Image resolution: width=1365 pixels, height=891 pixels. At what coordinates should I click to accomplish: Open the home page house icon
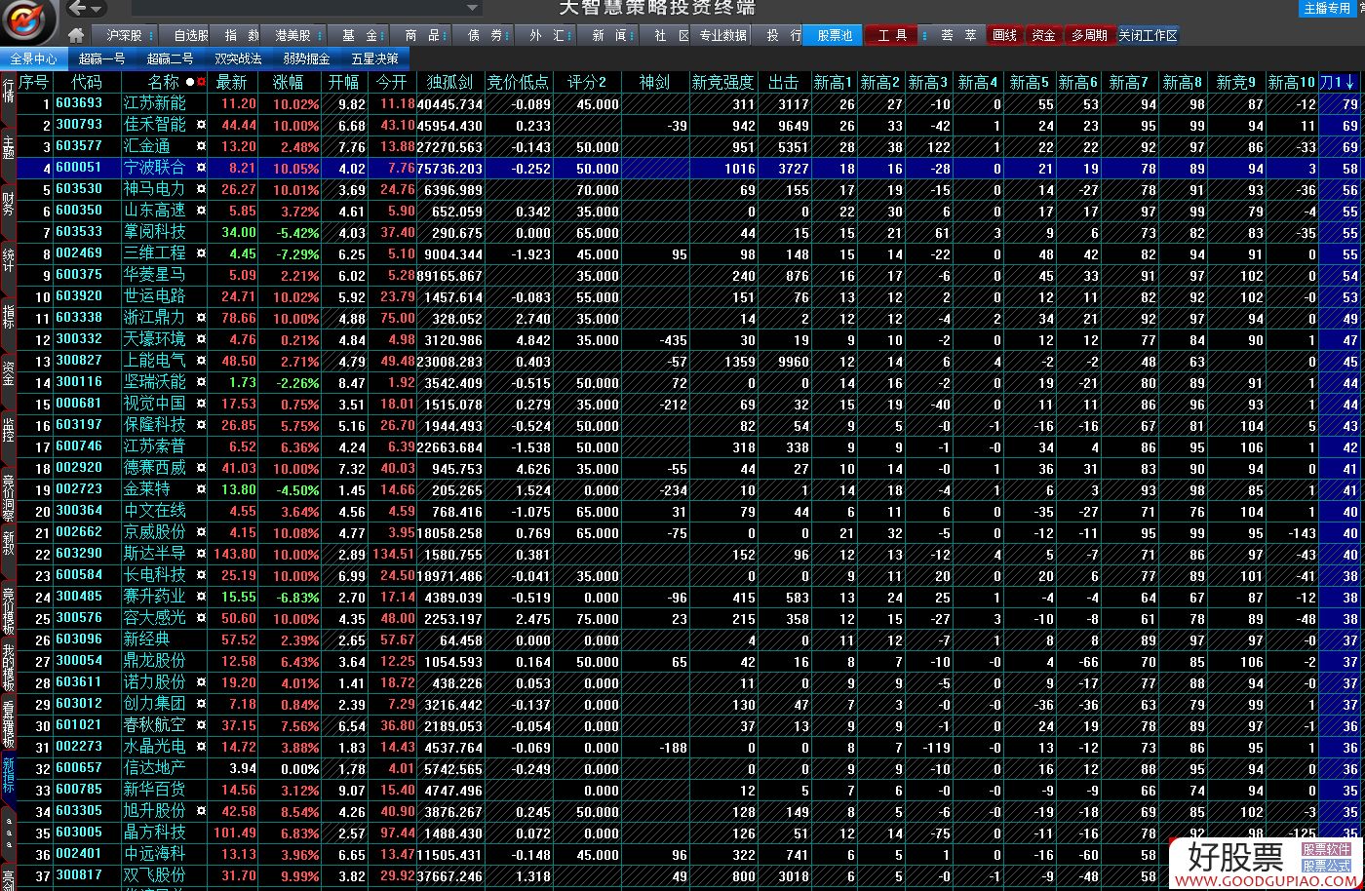tap(76, 35)
